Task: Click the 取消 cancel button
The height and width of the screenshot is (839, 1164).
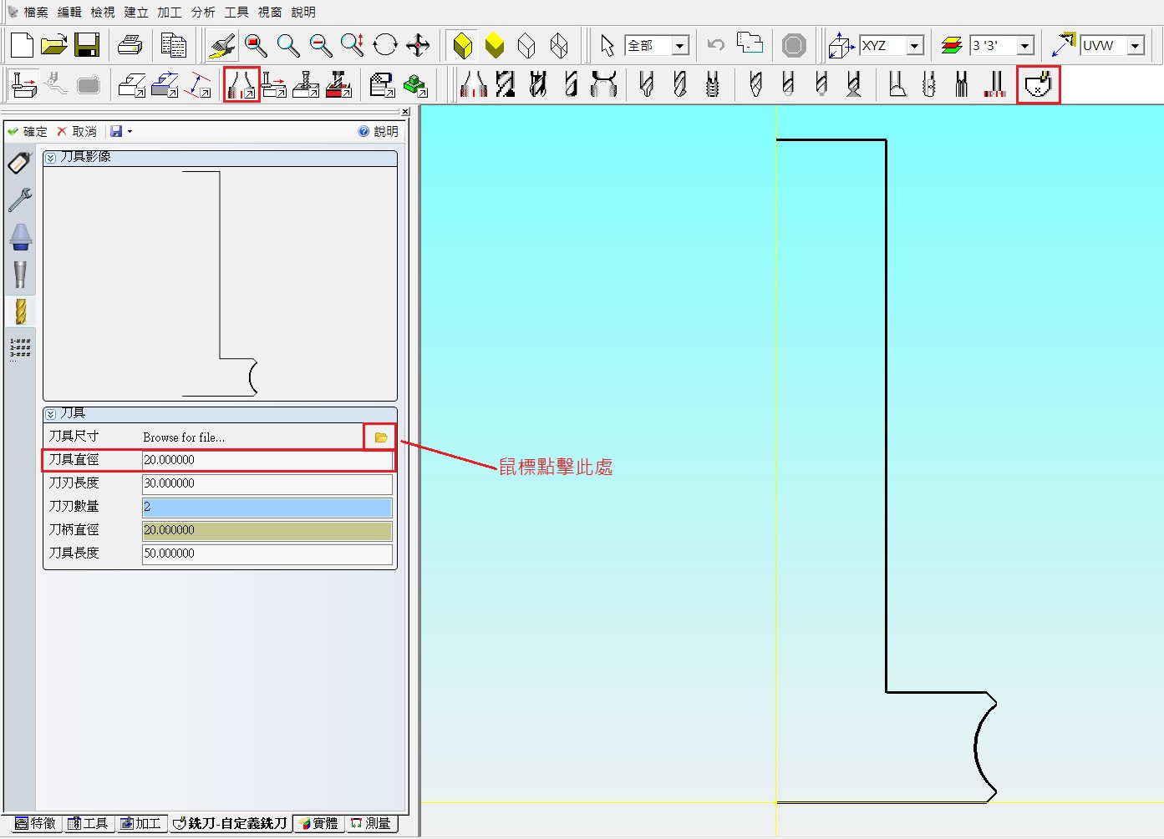Action: [x=77, y=131]
